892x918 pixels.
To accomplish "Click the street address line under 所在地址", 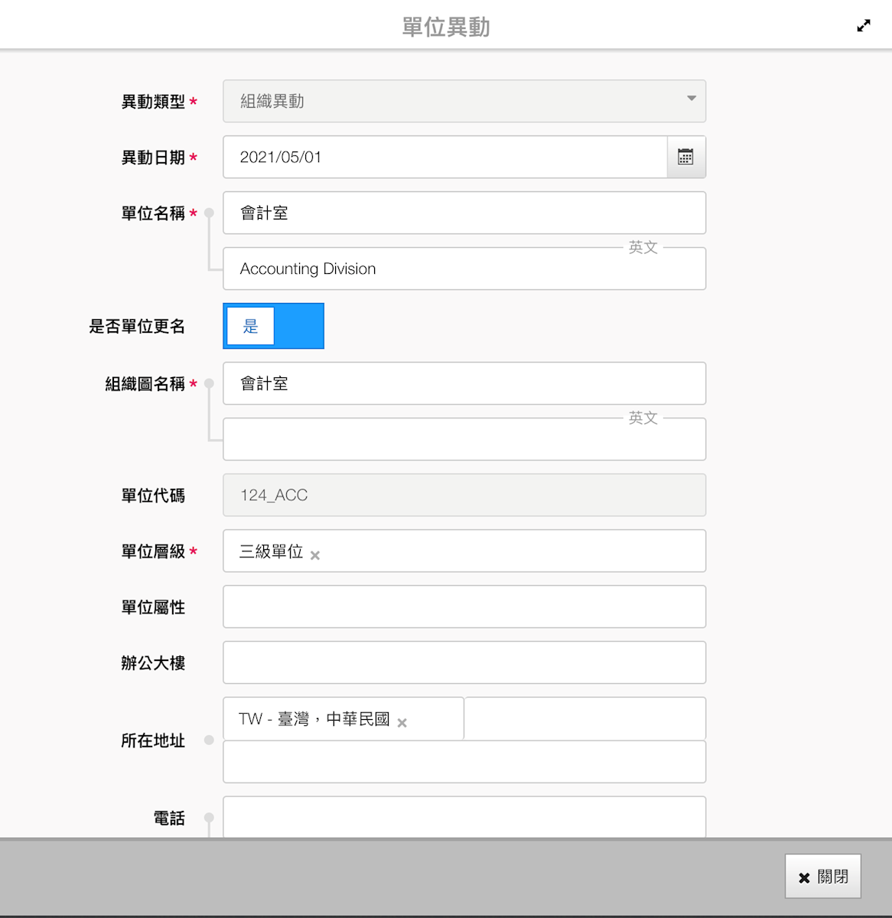I will [464, 762].
